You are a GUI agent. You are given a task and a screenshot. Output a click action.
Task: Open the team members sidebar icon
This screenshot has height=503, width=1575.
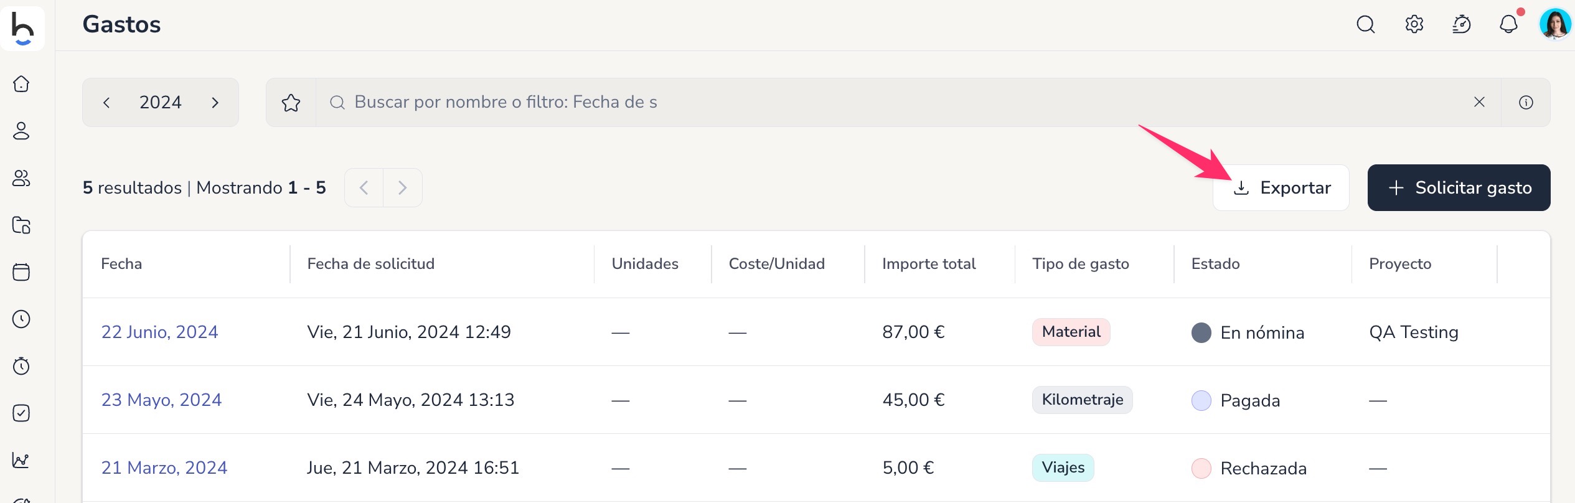[x=21, y=178]
